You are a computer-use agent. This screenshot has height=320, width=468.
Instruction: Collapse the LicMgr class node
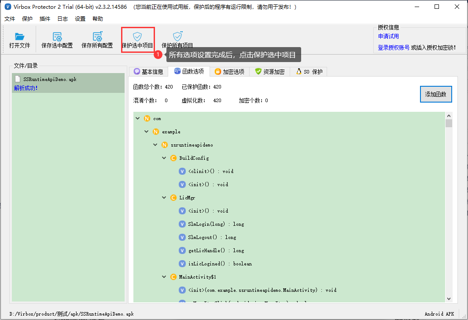pos(164,197)
